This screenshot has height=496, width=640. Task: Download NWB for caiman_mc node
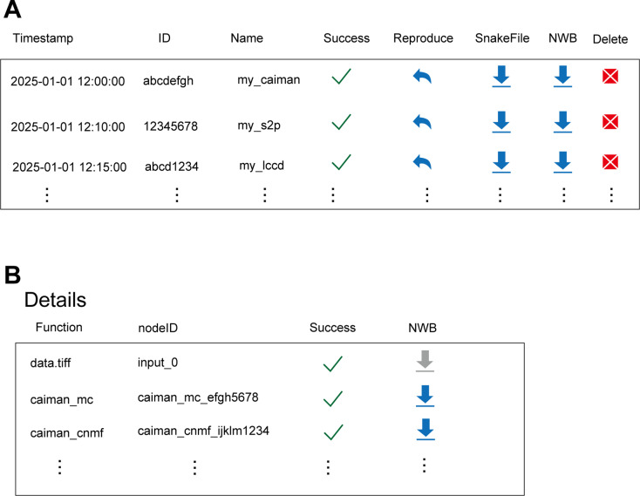[425, 396]
